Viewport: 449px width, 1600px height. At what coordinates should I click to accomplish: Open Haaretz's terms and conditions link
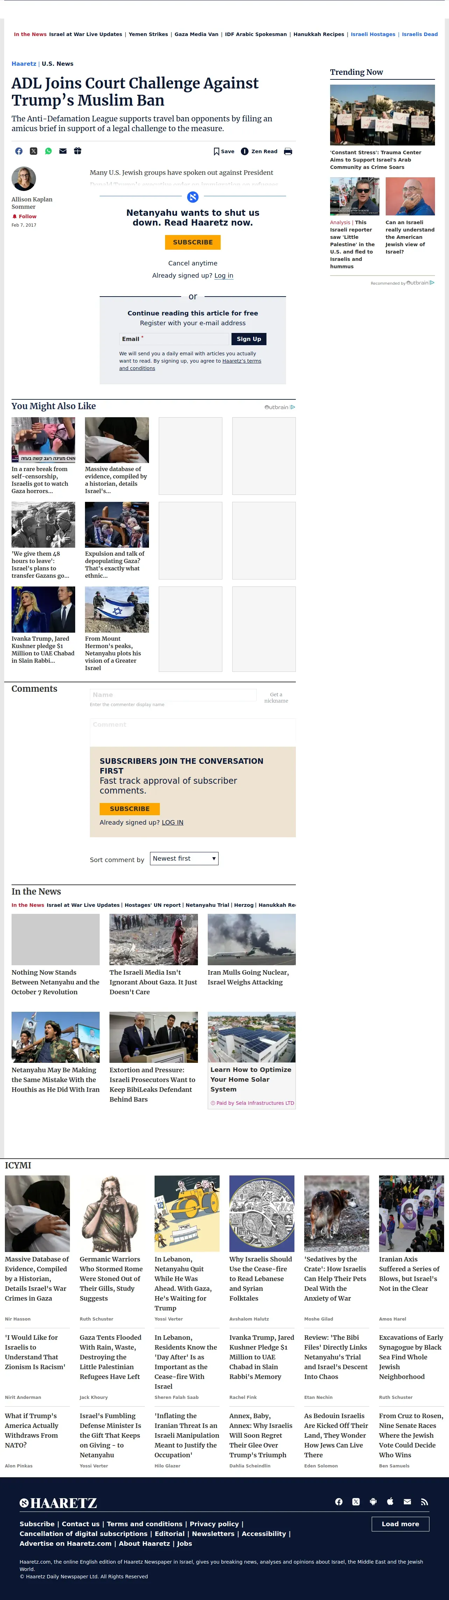(190, 365)
